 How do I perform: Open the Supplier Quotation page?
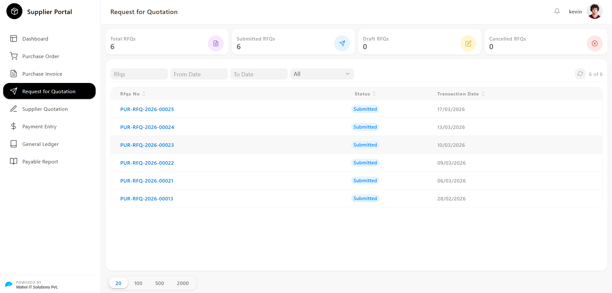(49, 109)
